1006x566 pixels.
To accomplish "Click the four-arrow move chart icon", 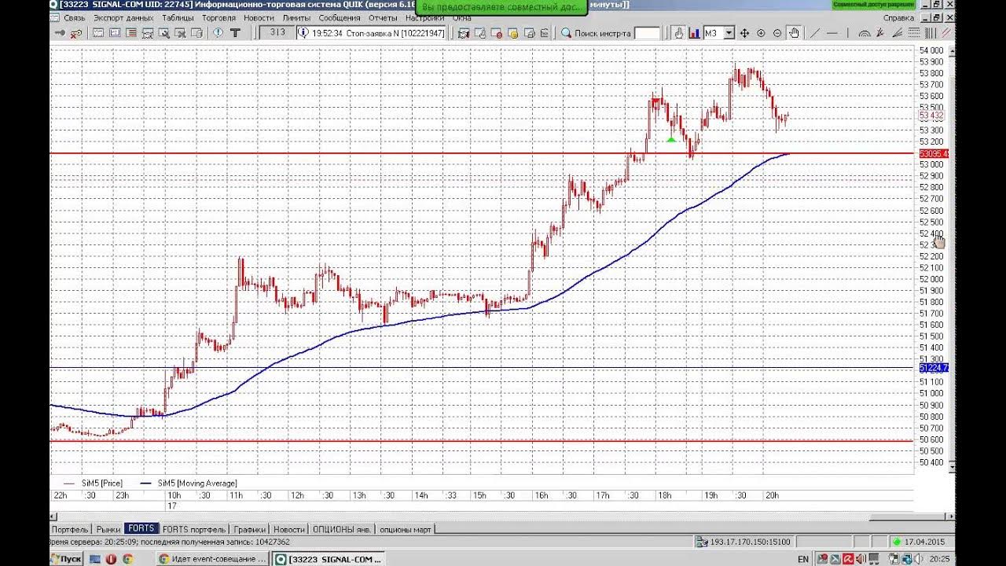I will (743, 33).
